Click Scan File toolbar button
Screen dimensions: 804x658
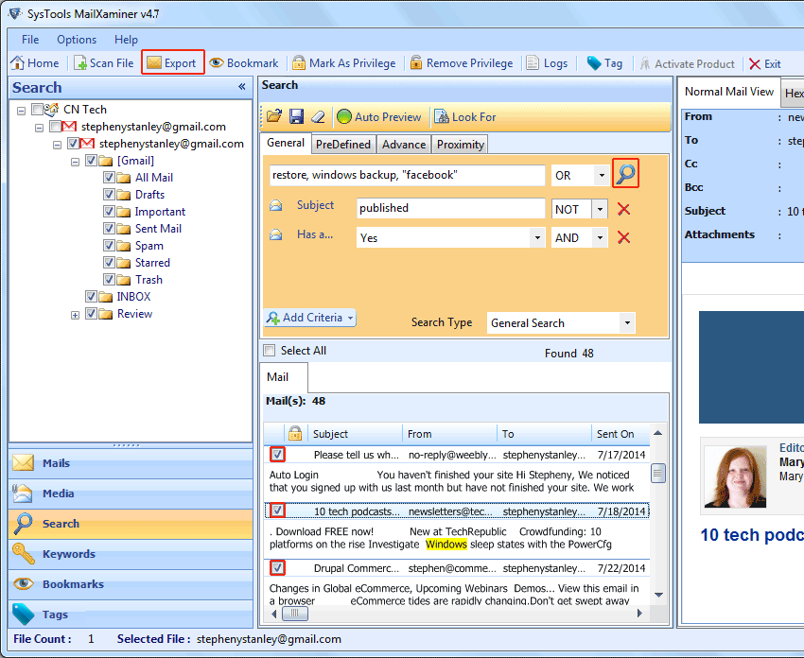tap(104, 63)
